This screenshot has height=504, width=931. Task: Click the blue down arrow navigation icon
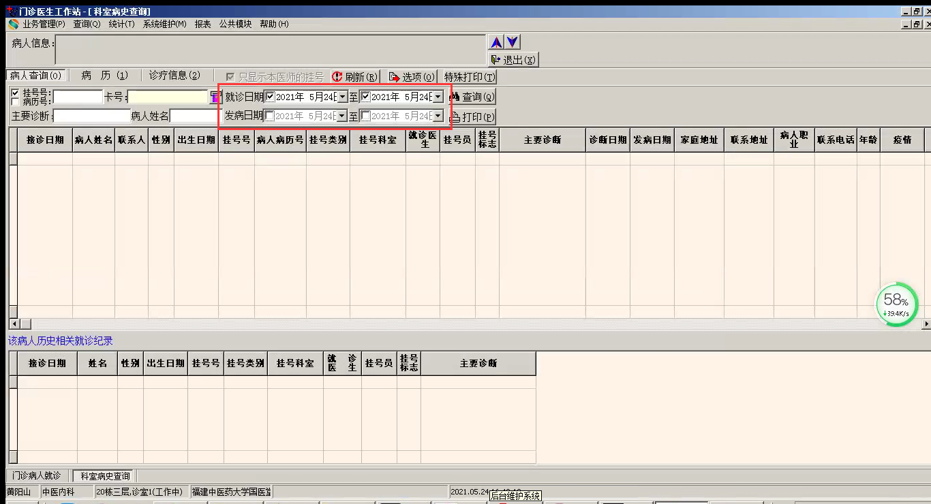click(513, 42)
